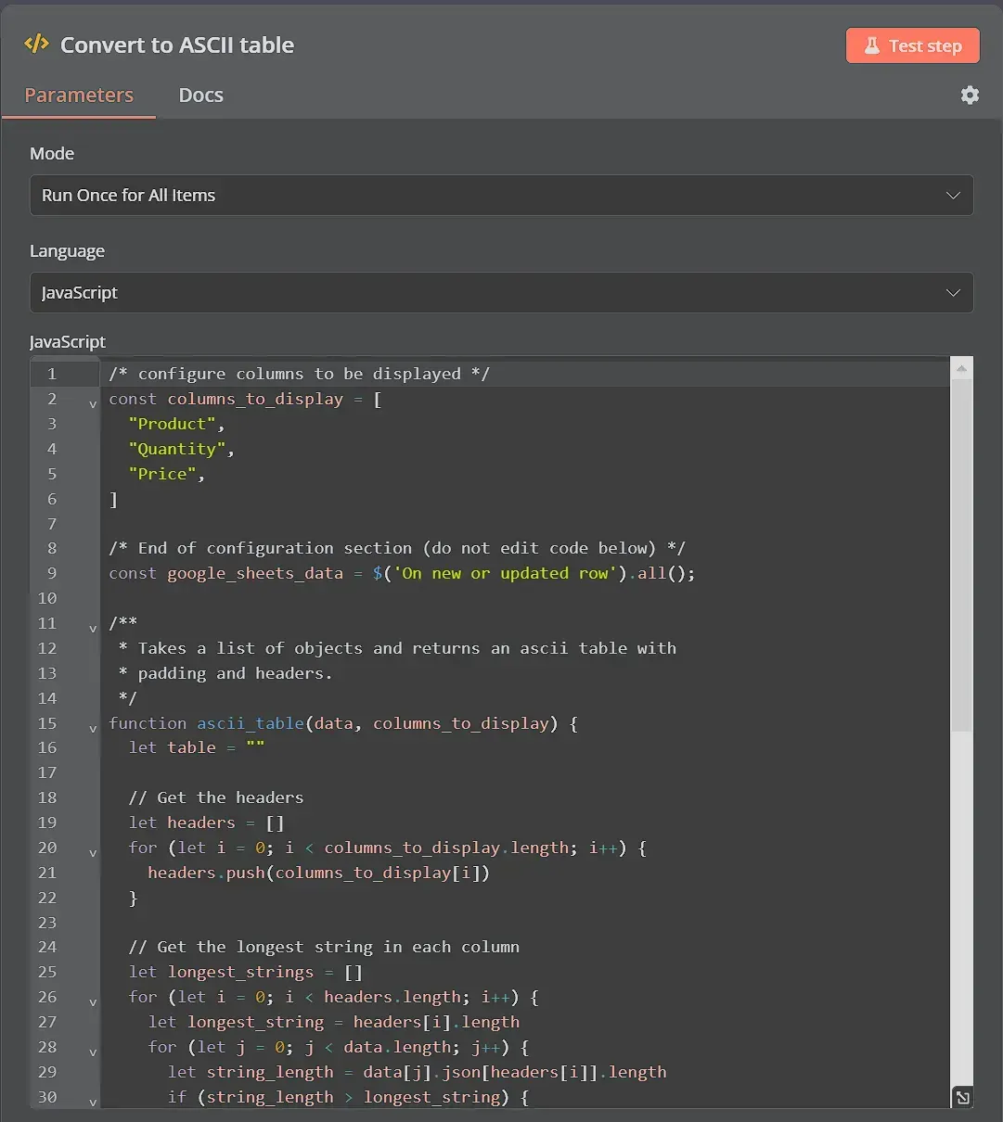Click the code node icon beside the title
Screen dimensions: 1003x1122
36,44
